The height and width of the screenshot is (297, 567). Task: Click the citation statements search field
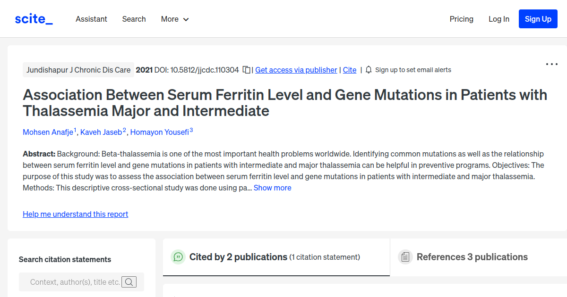click(76, 281)
